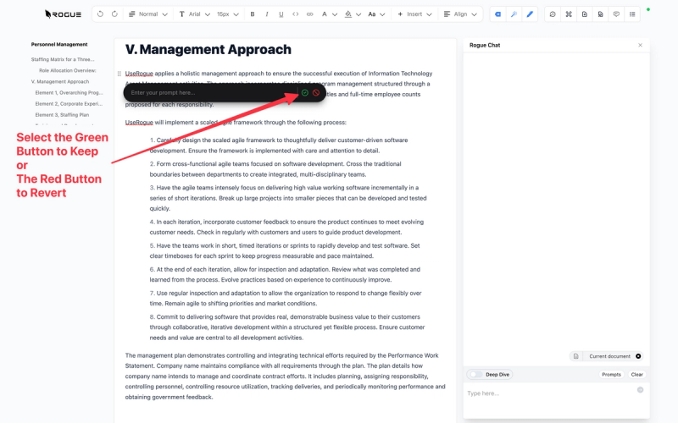Viewport: 678px width, 423px height.
Task: Go to Element 2, Corporate Experi outline entry
Action: tap(69, 104)
